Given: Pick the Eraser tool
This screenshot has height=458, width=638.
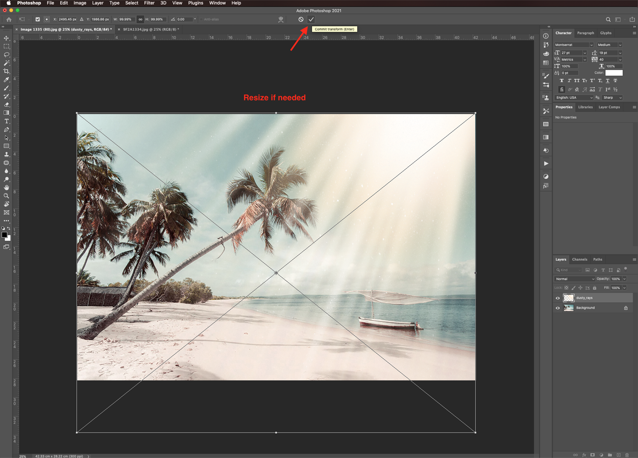Looking at the screenshot, I should (x=6, y=105).
